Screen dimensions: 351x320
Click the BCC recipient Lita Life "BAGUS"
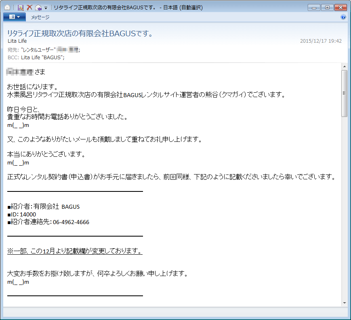[43, 58]
